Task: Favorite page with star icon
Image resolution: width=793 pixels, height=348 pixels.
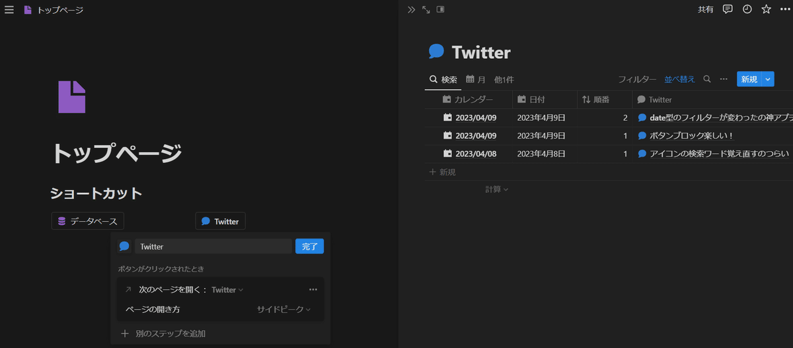Action: 766,9
